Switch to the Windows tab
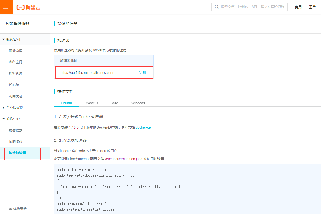The width and height of the screenshot is (321, 214). [138, 103]
